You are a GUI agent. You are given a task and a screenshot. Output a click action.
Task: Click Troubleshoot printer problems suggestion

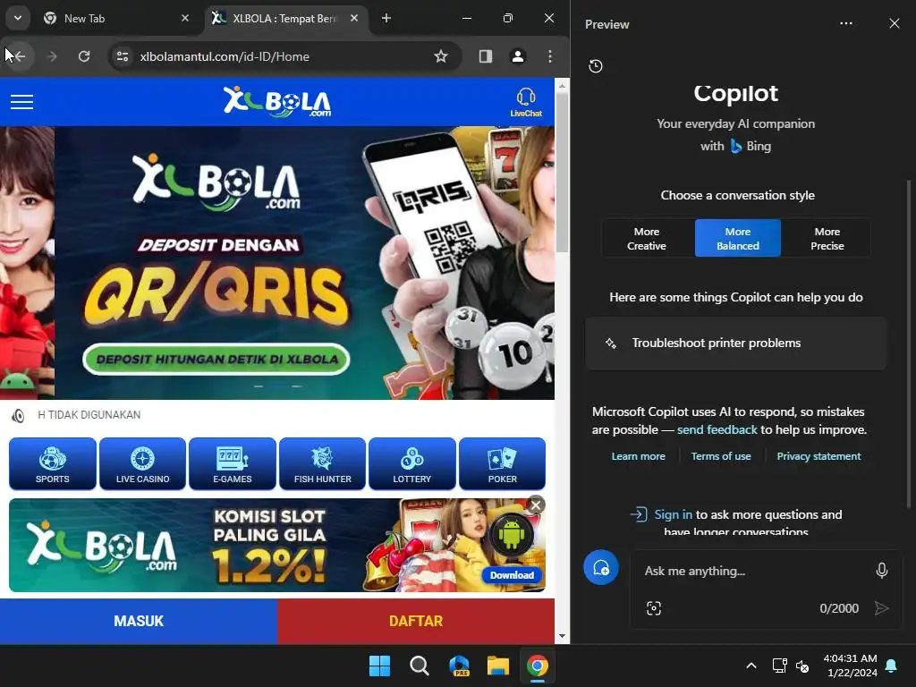[736, 343]
